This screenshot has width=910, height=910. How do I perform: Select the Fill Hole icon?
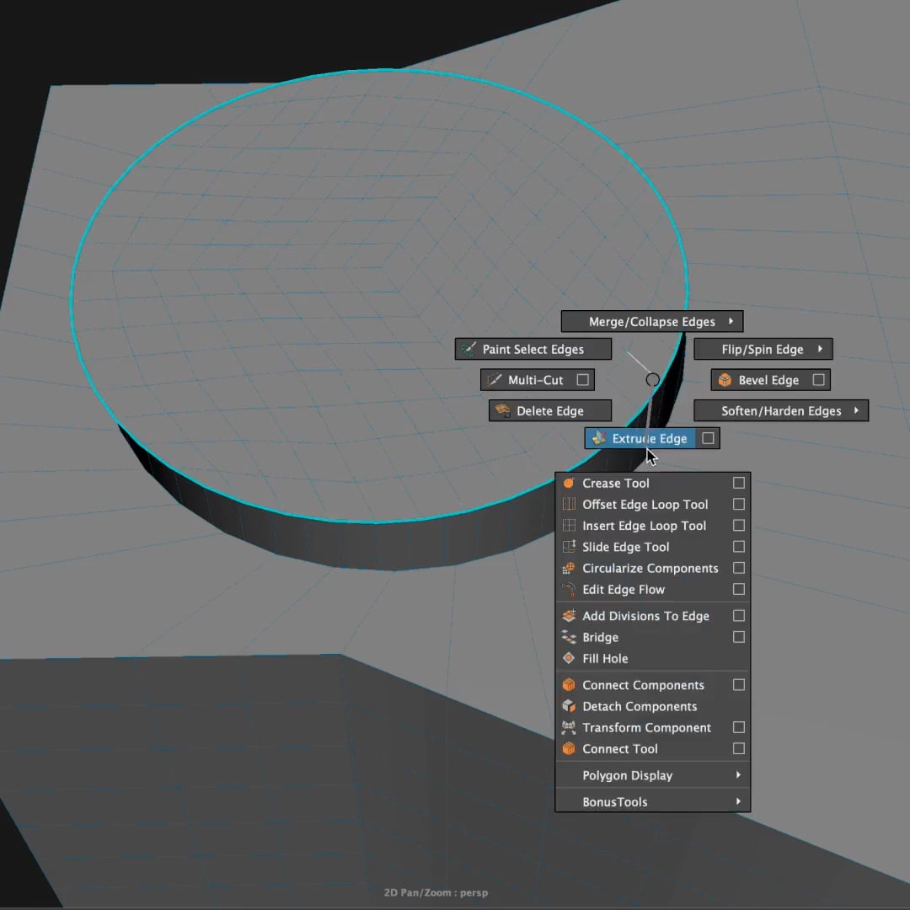569,658
